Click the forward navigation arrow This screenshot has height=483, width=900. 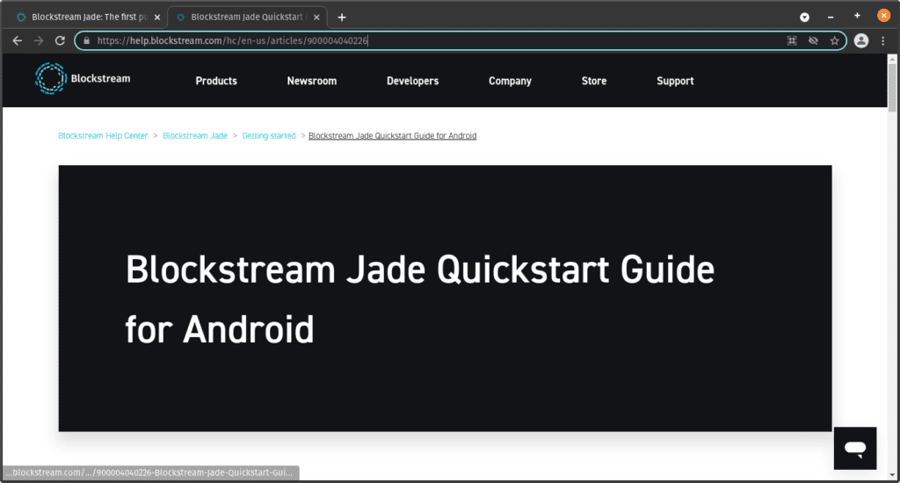[x=39, y=40]
